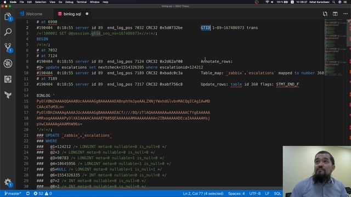Click the Open Changes icon in editor toolbar
351x197 pixels.
click(x=325, y=14)
